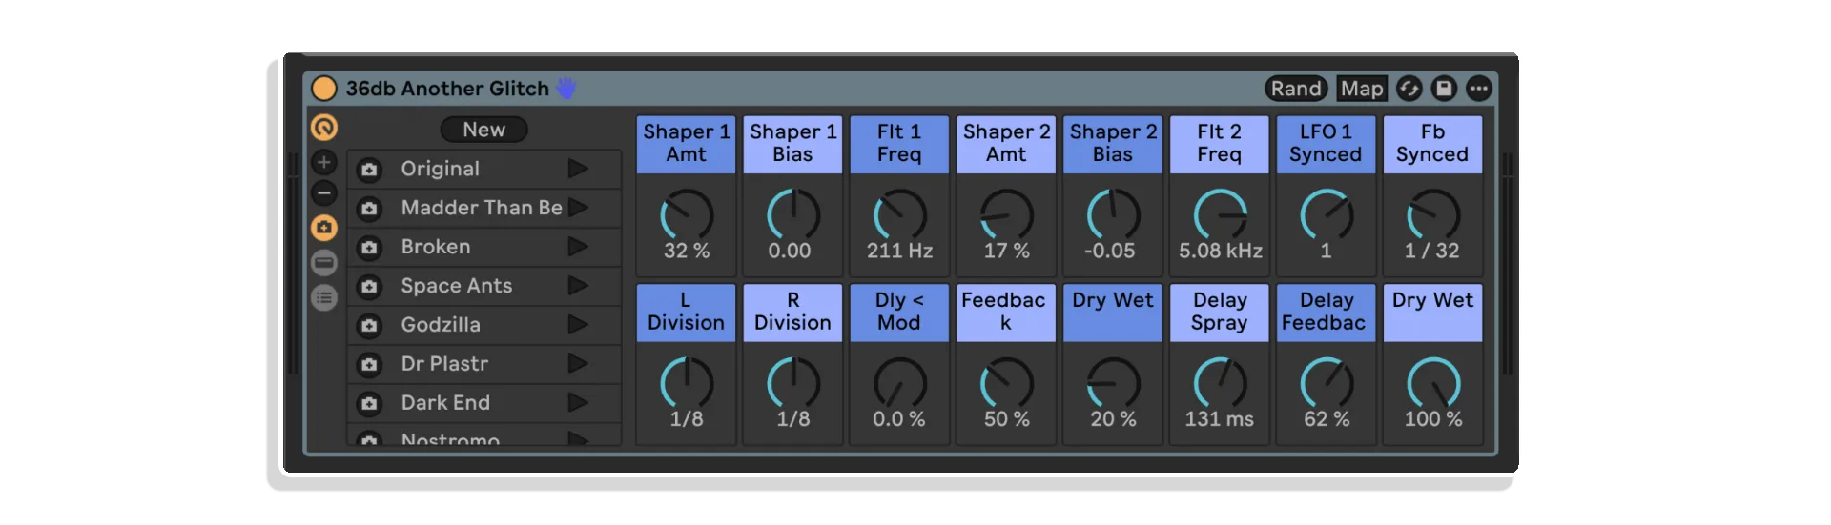Launch the Dr Plastr variation
This screenshot has height=525, width=1831.
pos(578,364)
